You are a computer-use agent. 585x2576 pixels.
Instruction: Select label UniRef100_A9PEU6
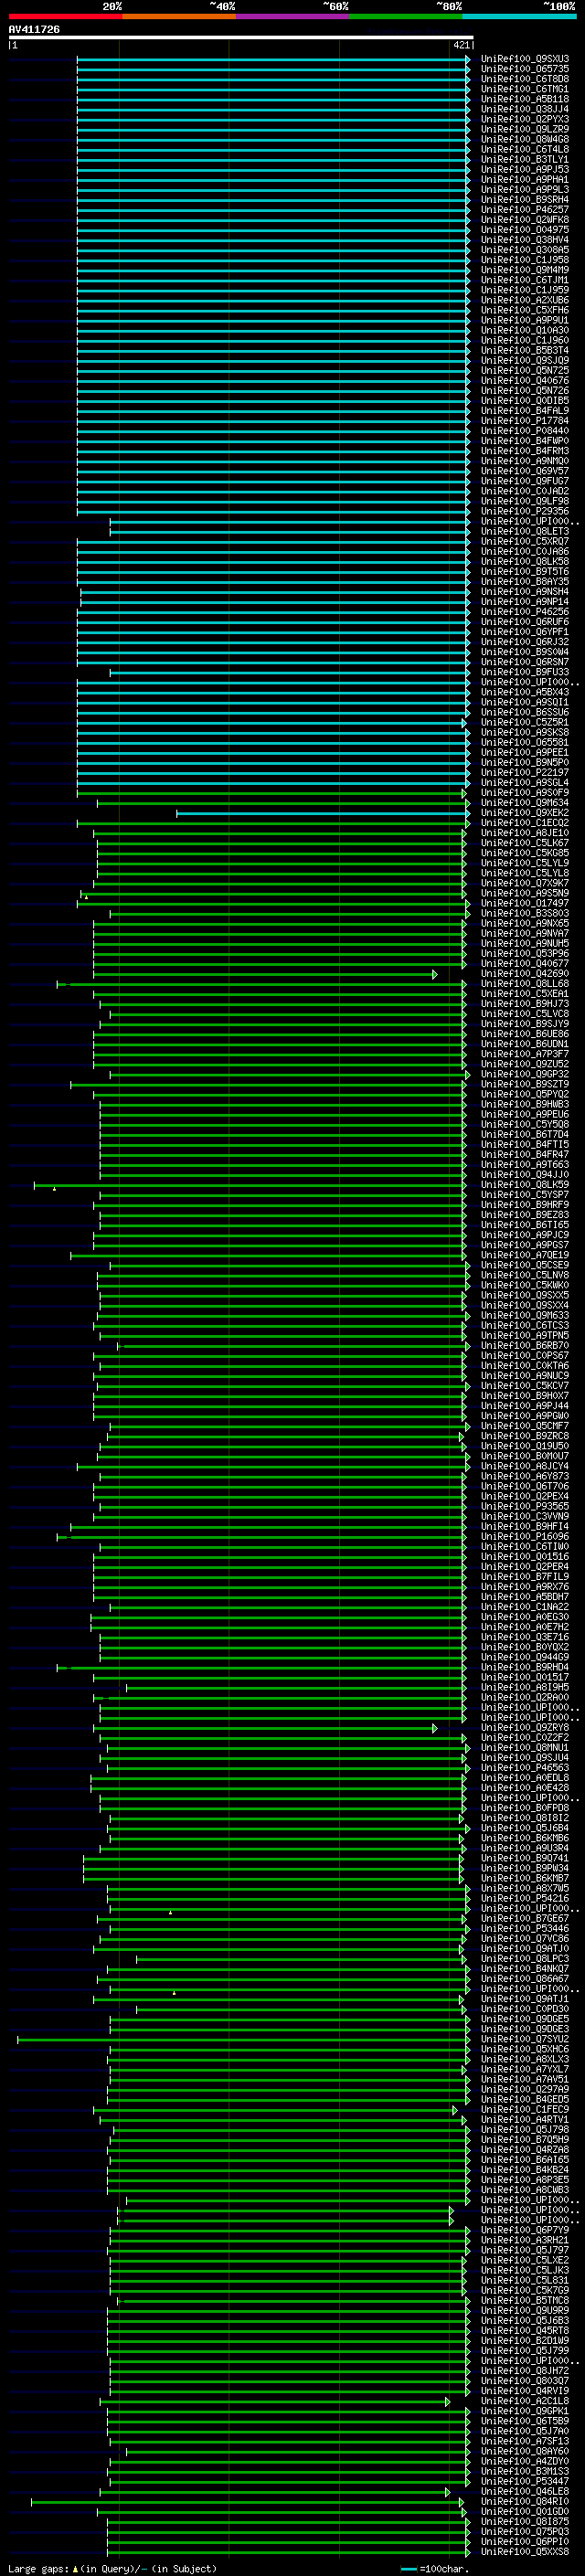[525, 1114]
